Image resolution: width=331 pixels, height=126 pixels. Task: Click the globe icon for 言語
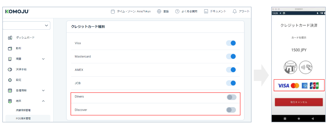point(159,11)
